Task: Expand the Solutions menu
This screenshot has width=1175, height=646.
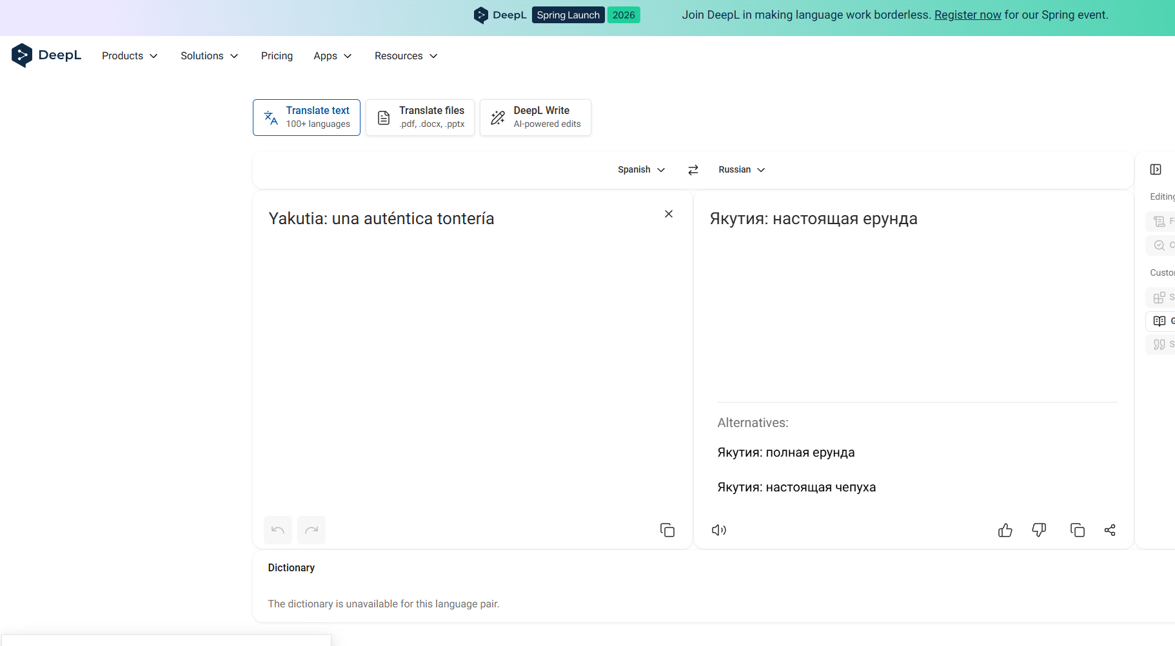Action: 210,56
